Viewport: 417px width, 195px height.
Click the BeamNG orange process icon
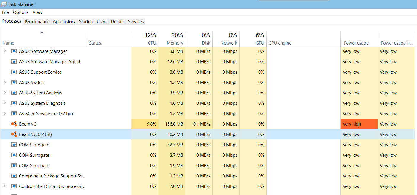click(x=14, y=124)
